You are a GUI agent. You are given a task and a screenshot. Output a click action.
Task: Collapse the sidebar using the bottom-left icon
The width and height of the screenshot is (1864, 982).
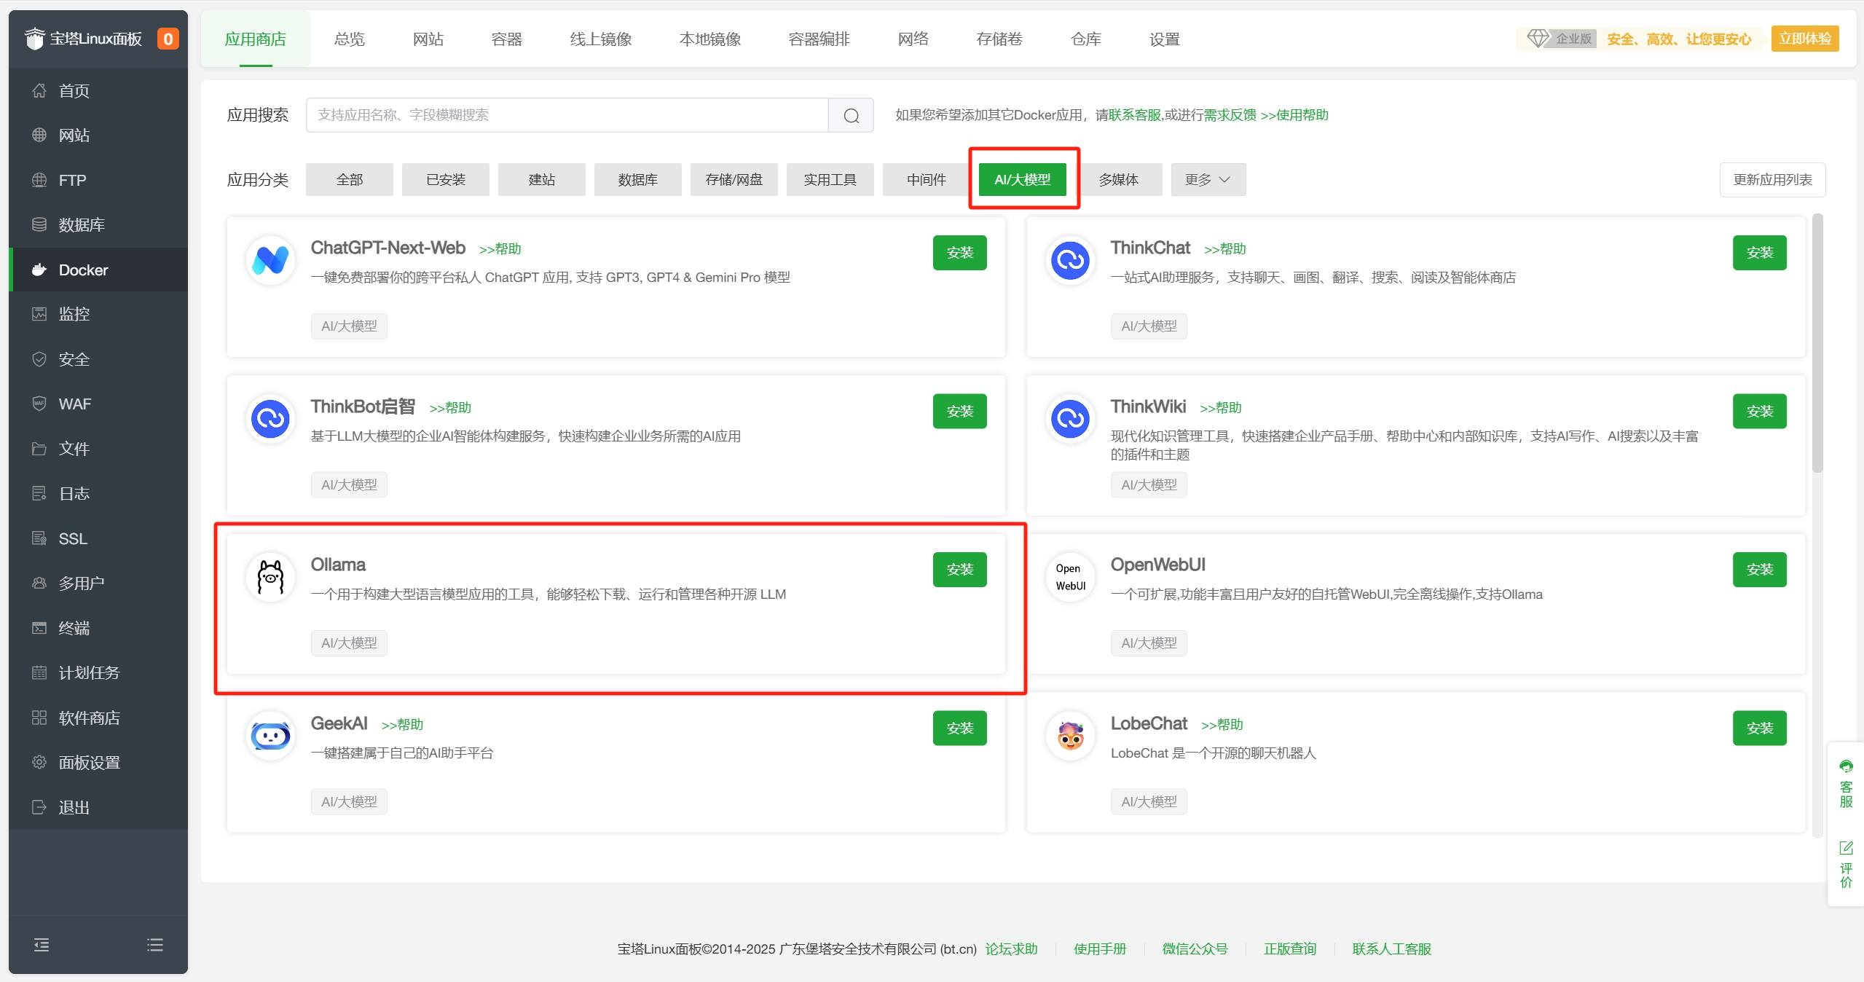[x=42, y=945]
